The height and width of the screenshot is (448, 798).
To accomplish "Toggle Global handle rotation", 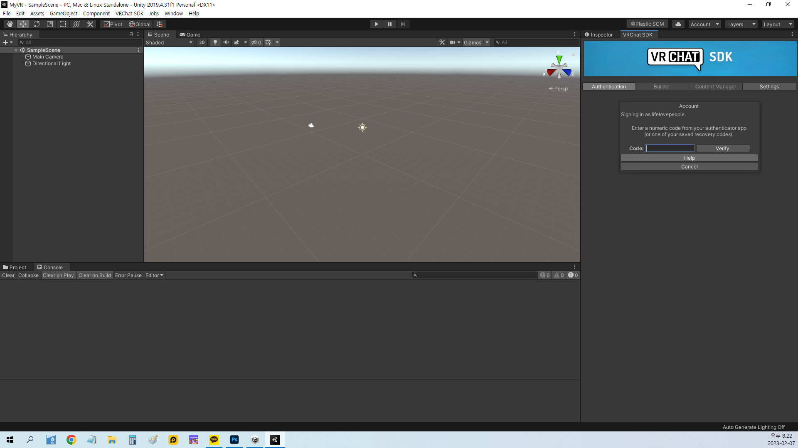I will [140, 24].
